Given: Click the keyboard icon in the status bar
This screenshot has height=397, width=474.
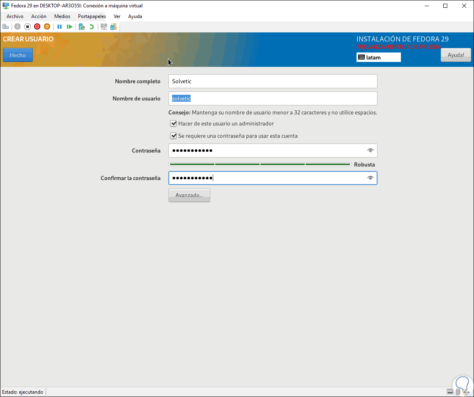Looking at the screenshot, I should tap(450, 392).
